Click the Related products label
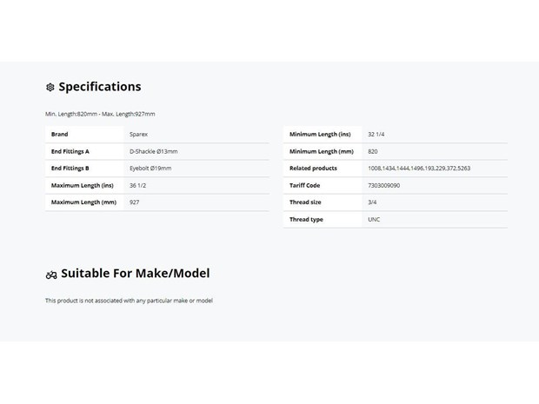This screenshot has height=404, width=539. 313,169
